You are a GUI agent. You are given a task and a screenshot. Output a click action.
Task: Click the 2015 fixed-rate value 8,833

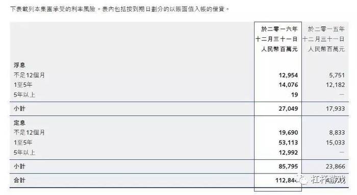(337, 132)
